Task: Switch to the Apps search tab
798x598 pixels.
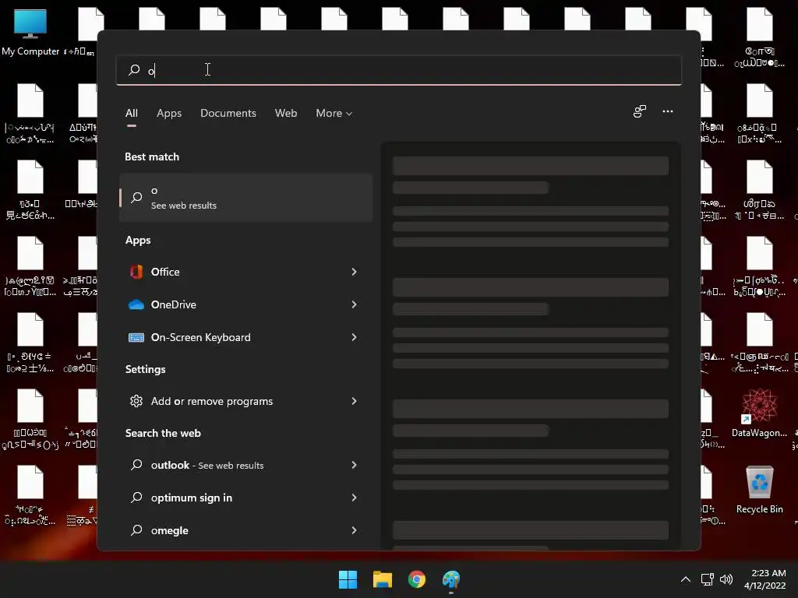Action: click(169, 114)
